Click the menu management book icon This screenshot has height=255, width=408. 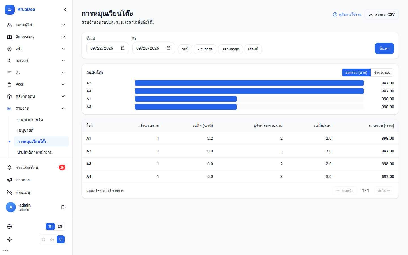[10, 37]
